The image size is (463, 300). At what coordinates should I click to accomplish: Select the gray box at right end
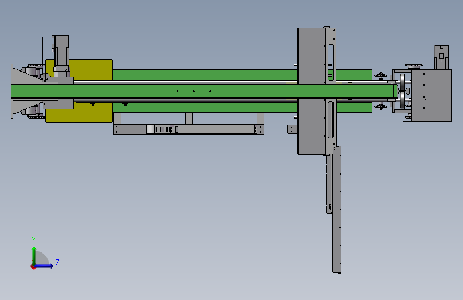[x=431, y=96]
